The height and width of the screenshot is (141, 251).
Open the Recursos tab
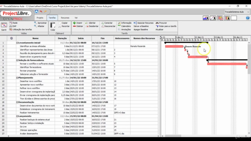[65, 18]
